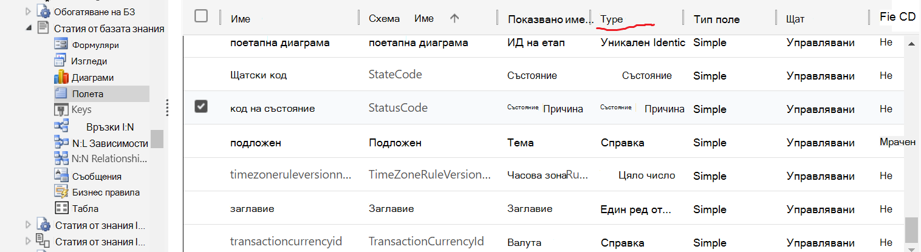Sort by the Тип поле column header
The image size is (921, 252).
[717, 19]
